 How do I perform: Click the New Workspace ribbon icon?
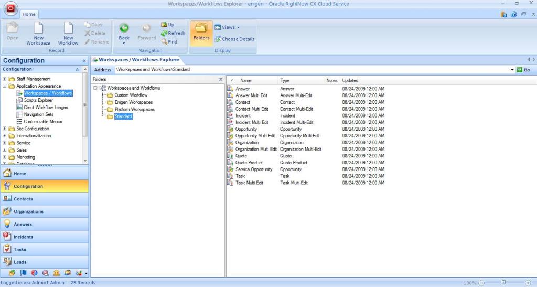[x=38, y=29]
